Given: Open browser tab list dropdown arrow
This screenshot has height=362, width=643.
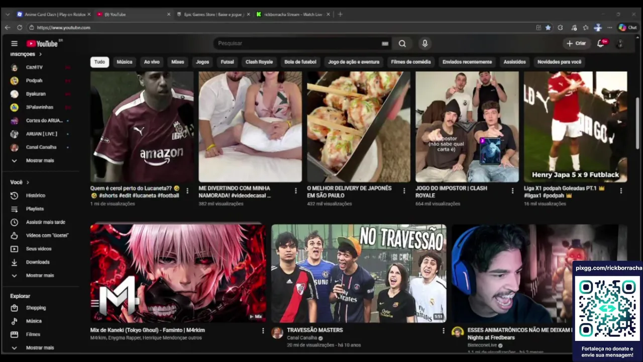Looking at the screenshot, I should (x=8, y=15).
